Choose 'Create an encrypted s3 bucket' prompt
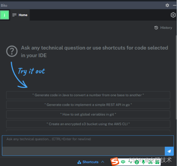Image resolution: width=177 pixels, height=166 pixels. tap(88, 124)
